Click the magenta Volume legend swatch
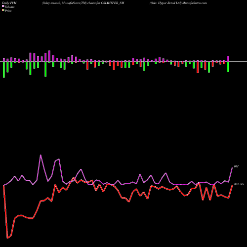Viewport: 247px width, 247px height. [3, 6]
